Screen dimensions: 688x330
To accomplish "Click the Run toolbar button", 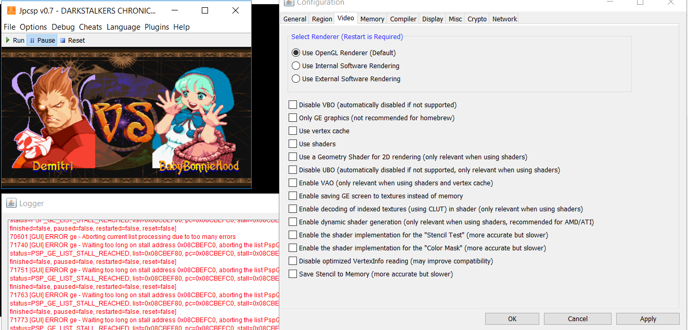I will (15, 40).
